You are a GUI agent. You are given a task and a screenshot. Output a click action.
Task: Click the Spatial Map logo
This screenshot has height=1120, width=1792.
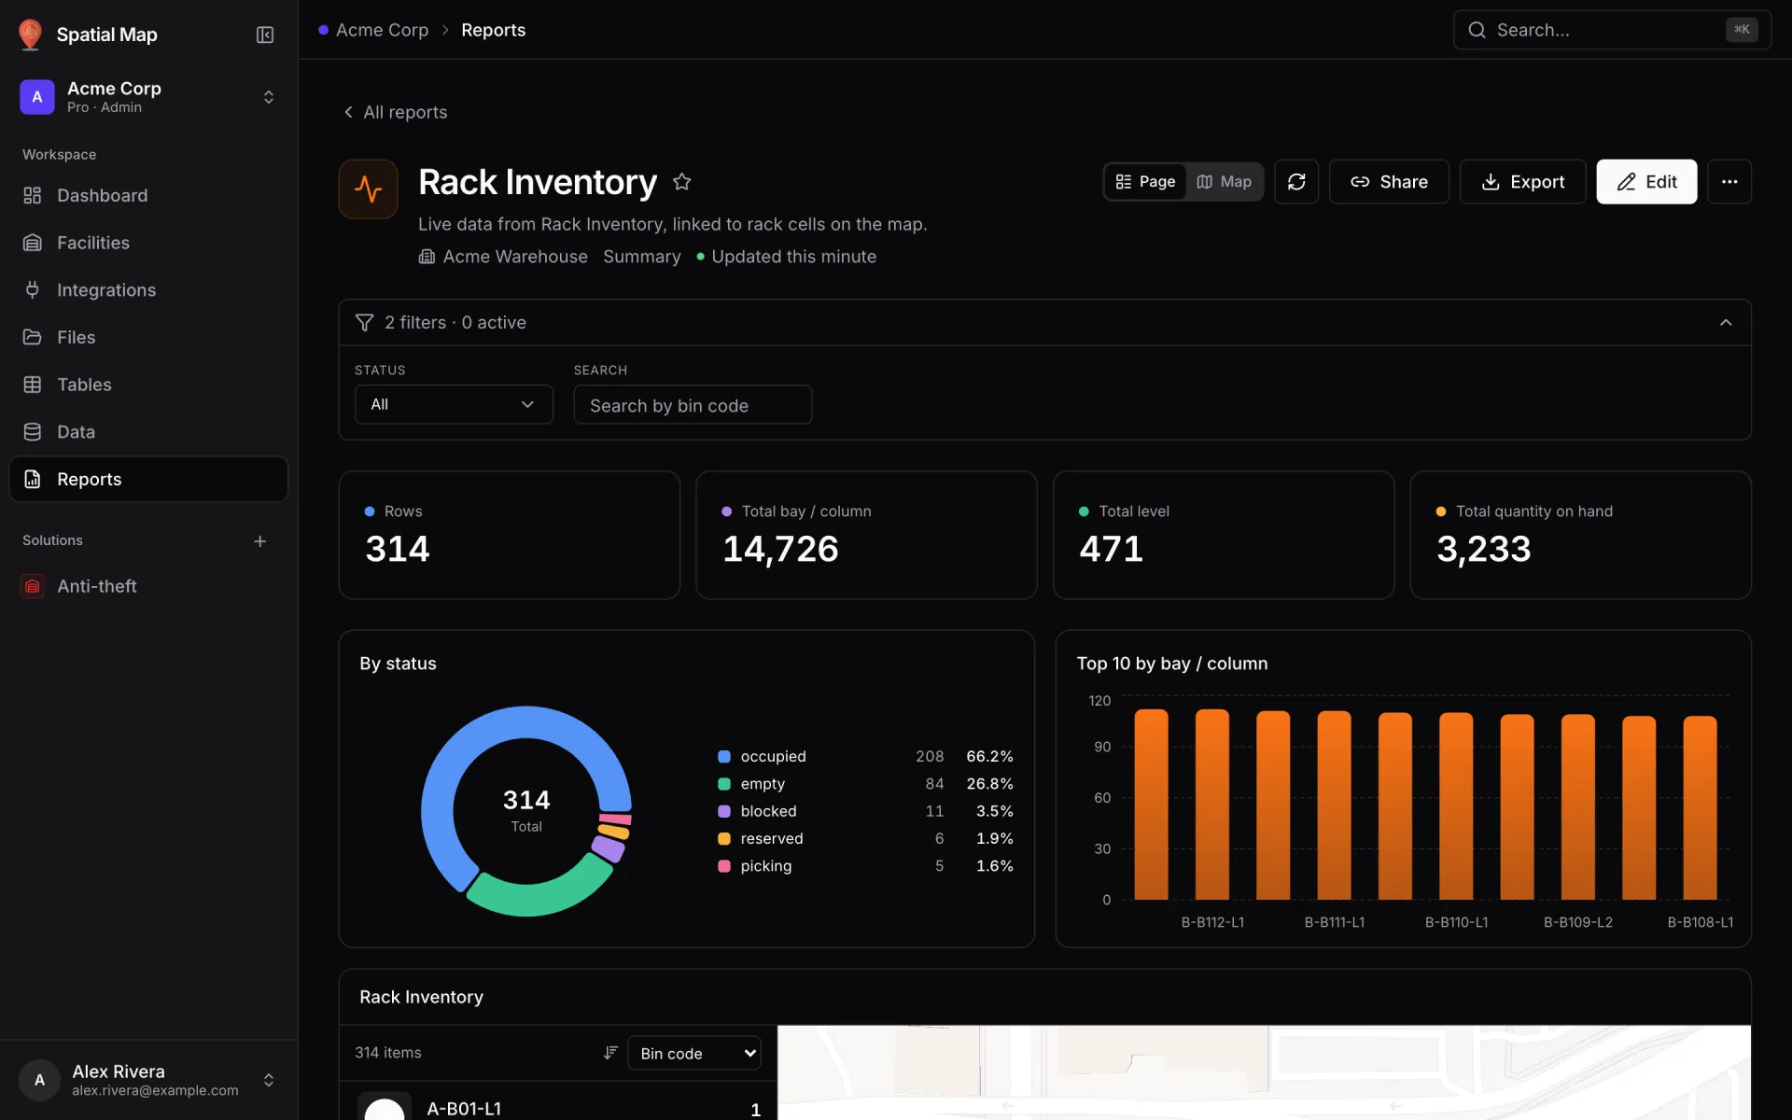[30, 35]
